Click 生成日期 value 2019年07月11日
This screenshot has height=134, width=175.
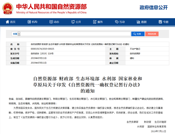(39, 58)
